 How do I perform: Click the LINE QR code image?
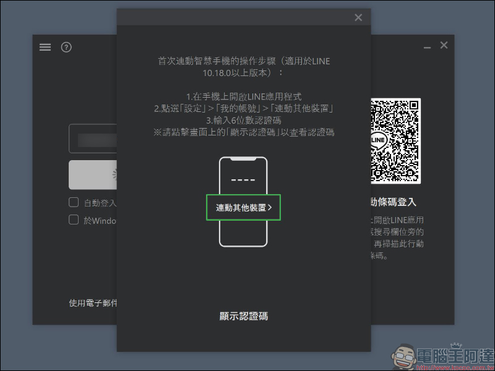[396, 141]
